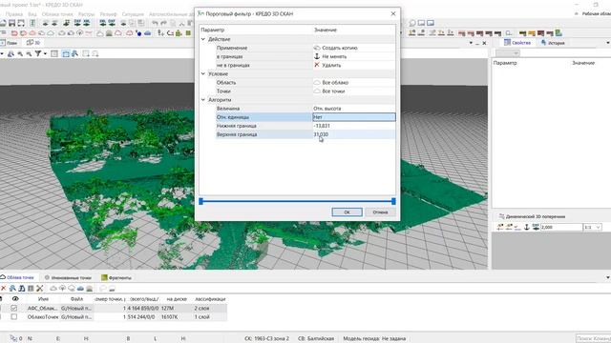Switch to the 3D view tab

coord(33,43)
